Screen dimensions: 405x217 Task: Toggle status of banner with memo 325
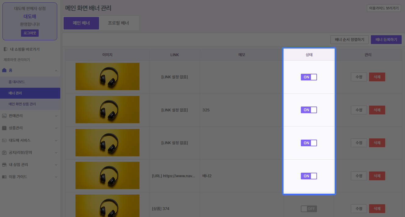(309, 110)
